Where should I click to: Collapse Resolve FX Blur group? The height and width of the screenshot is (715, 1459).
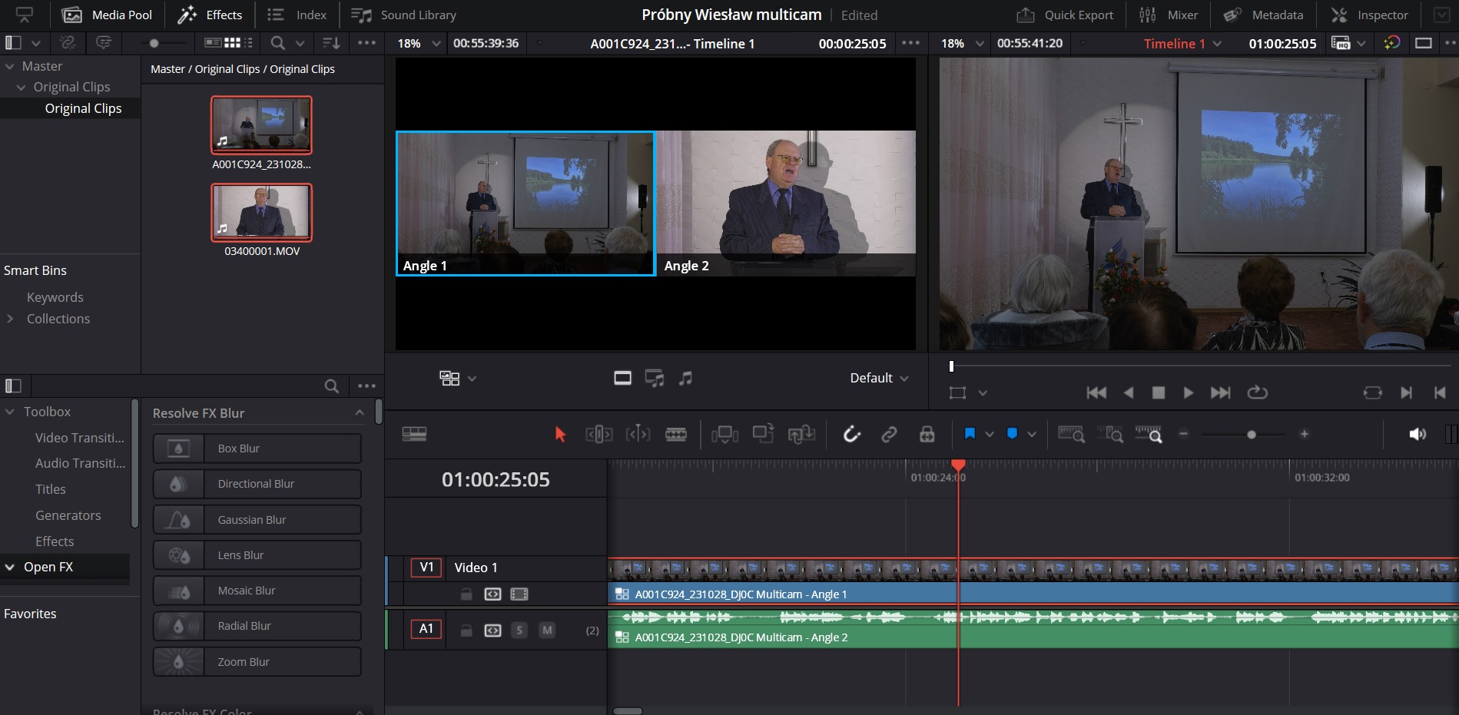[x=360, y=413]
